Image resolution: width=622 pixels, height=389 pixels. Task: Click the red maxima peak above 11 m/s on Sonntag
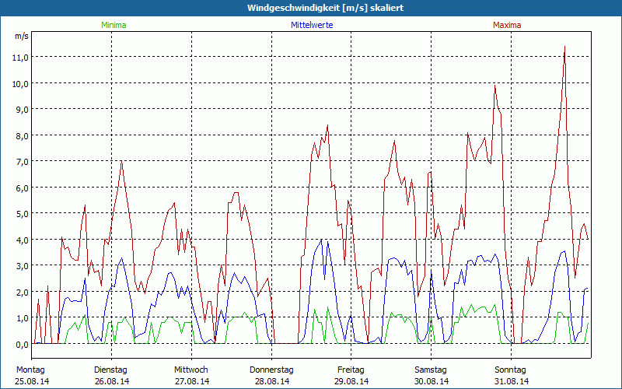[564, 47]
